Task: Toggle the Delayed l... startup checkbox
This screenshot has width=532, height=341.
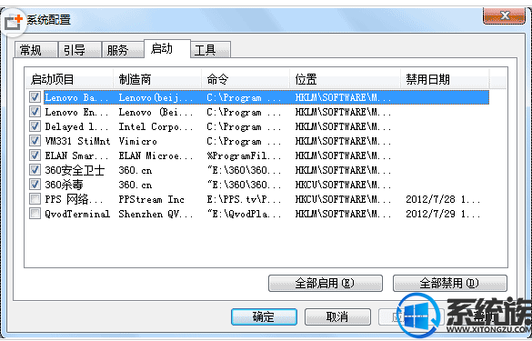Action: point(35,126)
